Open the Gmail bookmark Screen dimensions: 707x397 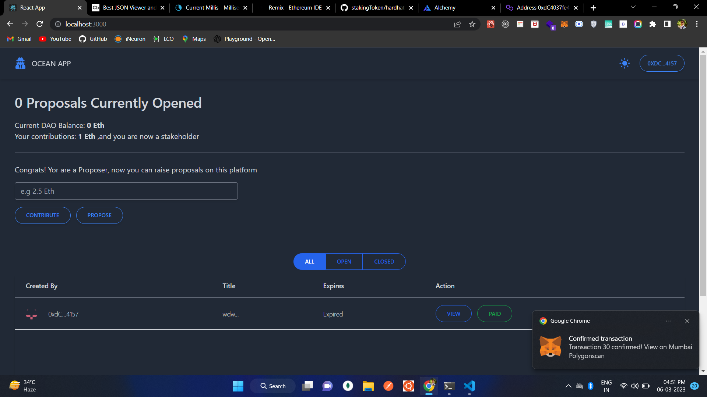point(19,39)
